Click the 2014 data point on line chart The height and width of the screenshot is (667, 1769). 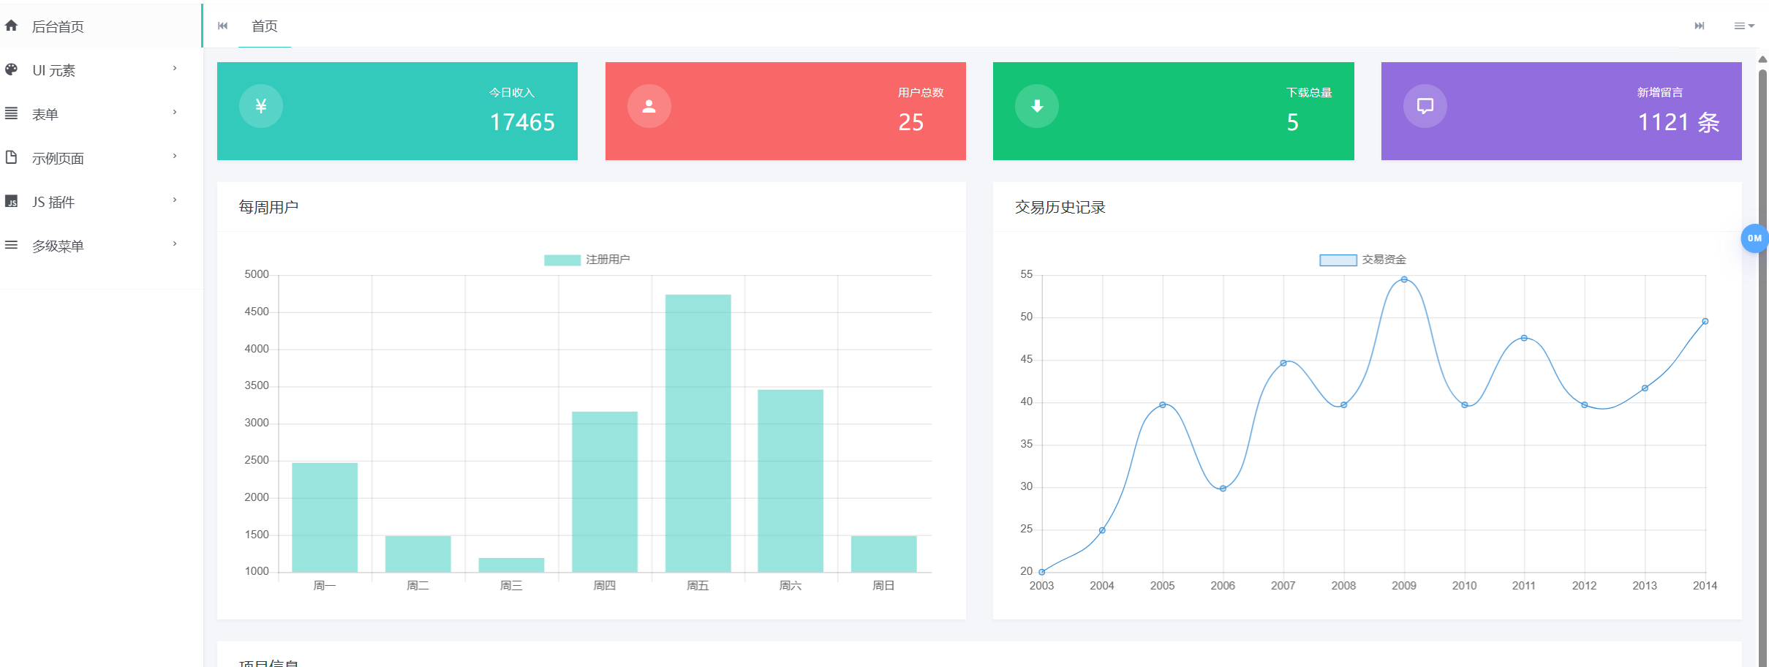click(x=1705, y=321)
